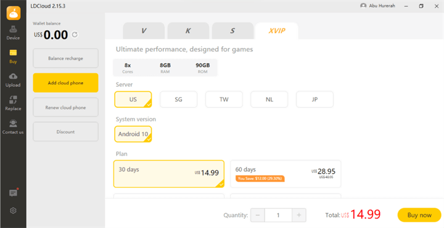
Task: Switch to the V tab
Action: click(144, 31)
